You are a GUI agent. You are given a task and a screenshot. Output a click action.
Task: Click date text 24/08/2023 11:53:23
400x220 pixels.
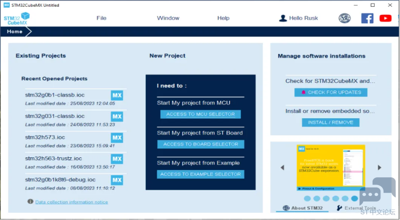click(93, 124)
